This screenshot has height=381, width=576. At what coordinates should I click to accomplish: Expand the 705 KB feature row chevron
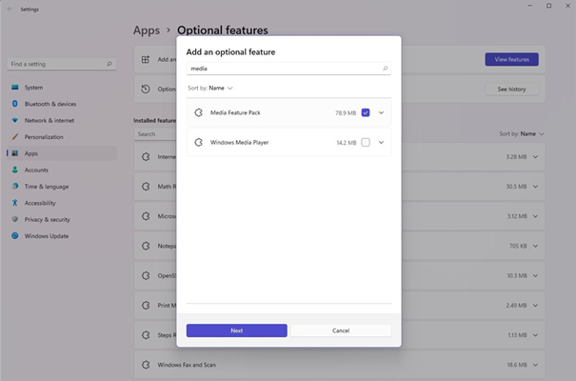tap(535, 246)
